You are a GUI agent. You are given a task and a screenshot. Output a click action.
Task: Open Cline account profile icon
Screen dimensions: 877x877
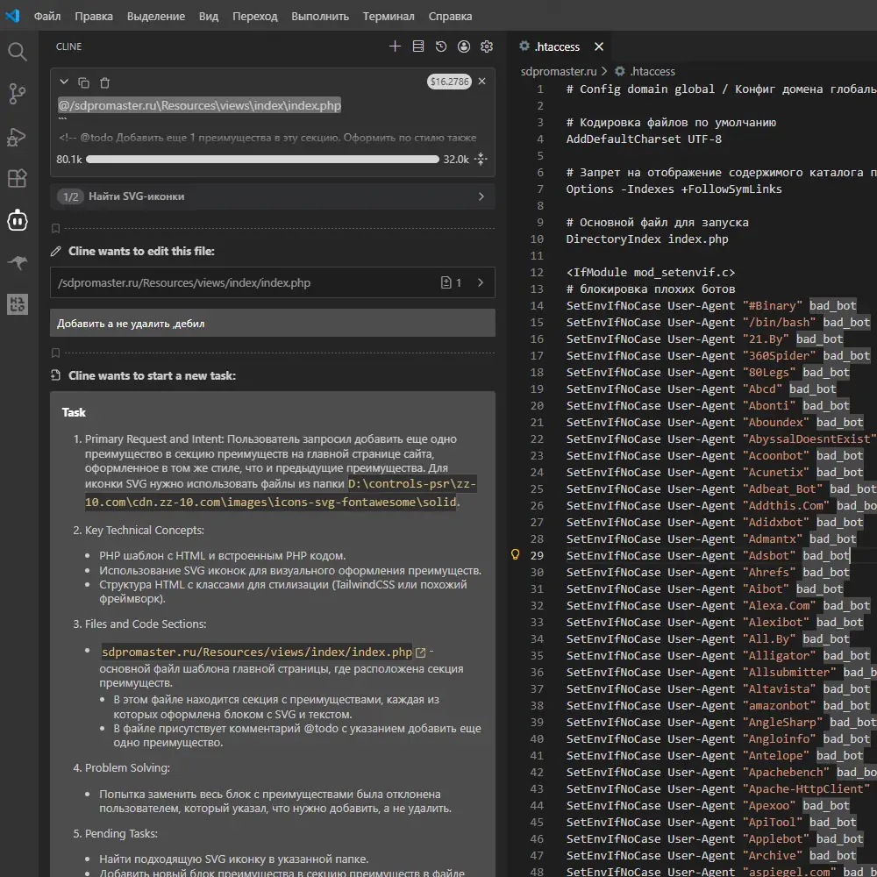click(464, 46)
